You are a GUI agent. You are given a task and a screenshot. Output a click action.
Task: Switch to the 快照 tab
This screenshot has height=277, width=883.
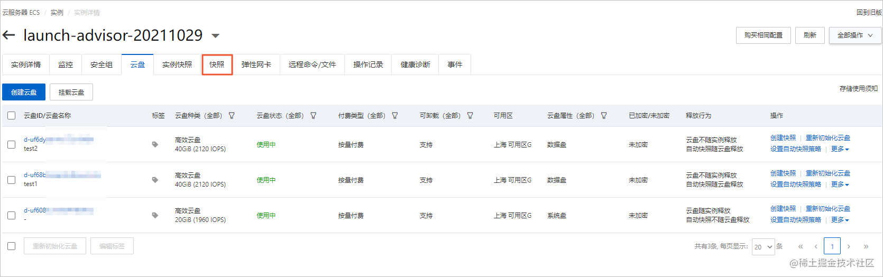tap(217, 64)
